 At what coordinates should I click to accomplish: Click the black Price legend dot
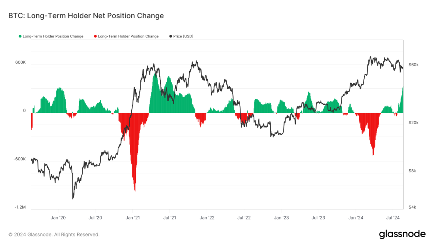(x=171, y=36)
